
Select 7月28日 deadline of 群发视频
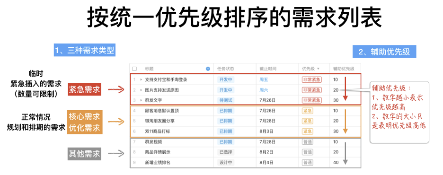pos(267,142)
